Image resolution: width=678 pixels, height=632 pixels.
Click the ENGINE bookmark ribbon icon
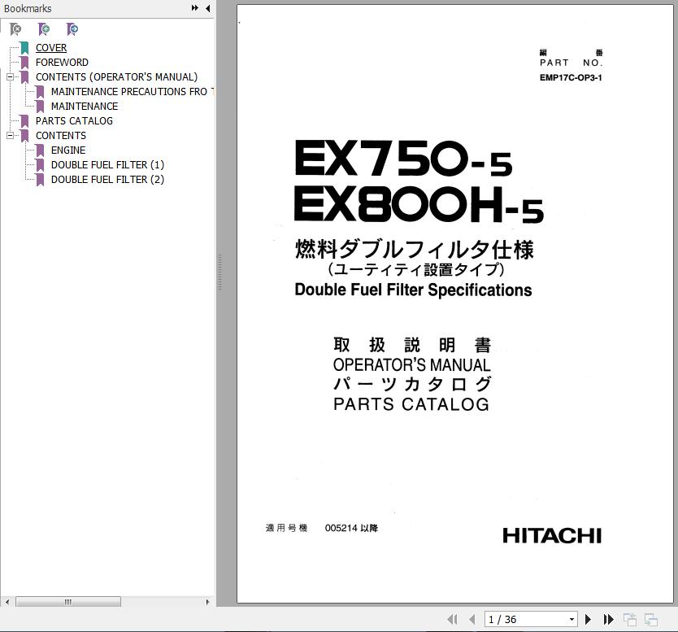pos(40,150)
